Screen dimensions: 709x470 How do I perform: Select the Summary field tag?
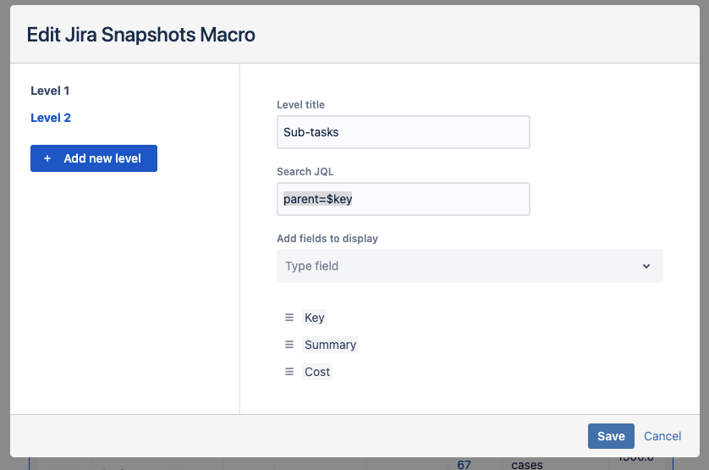tap(330, 345)
